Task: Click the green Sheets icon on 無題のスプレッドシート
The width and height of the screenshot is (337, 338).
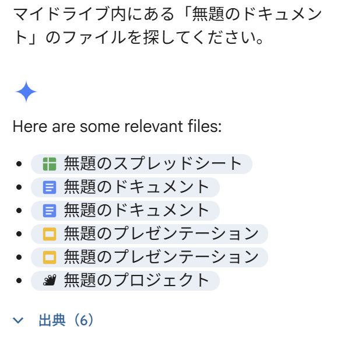Action: 50,164
